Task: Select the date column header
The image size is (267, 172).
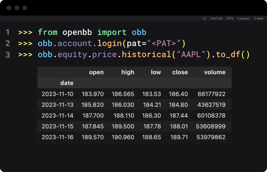Action: pos(67,83)
